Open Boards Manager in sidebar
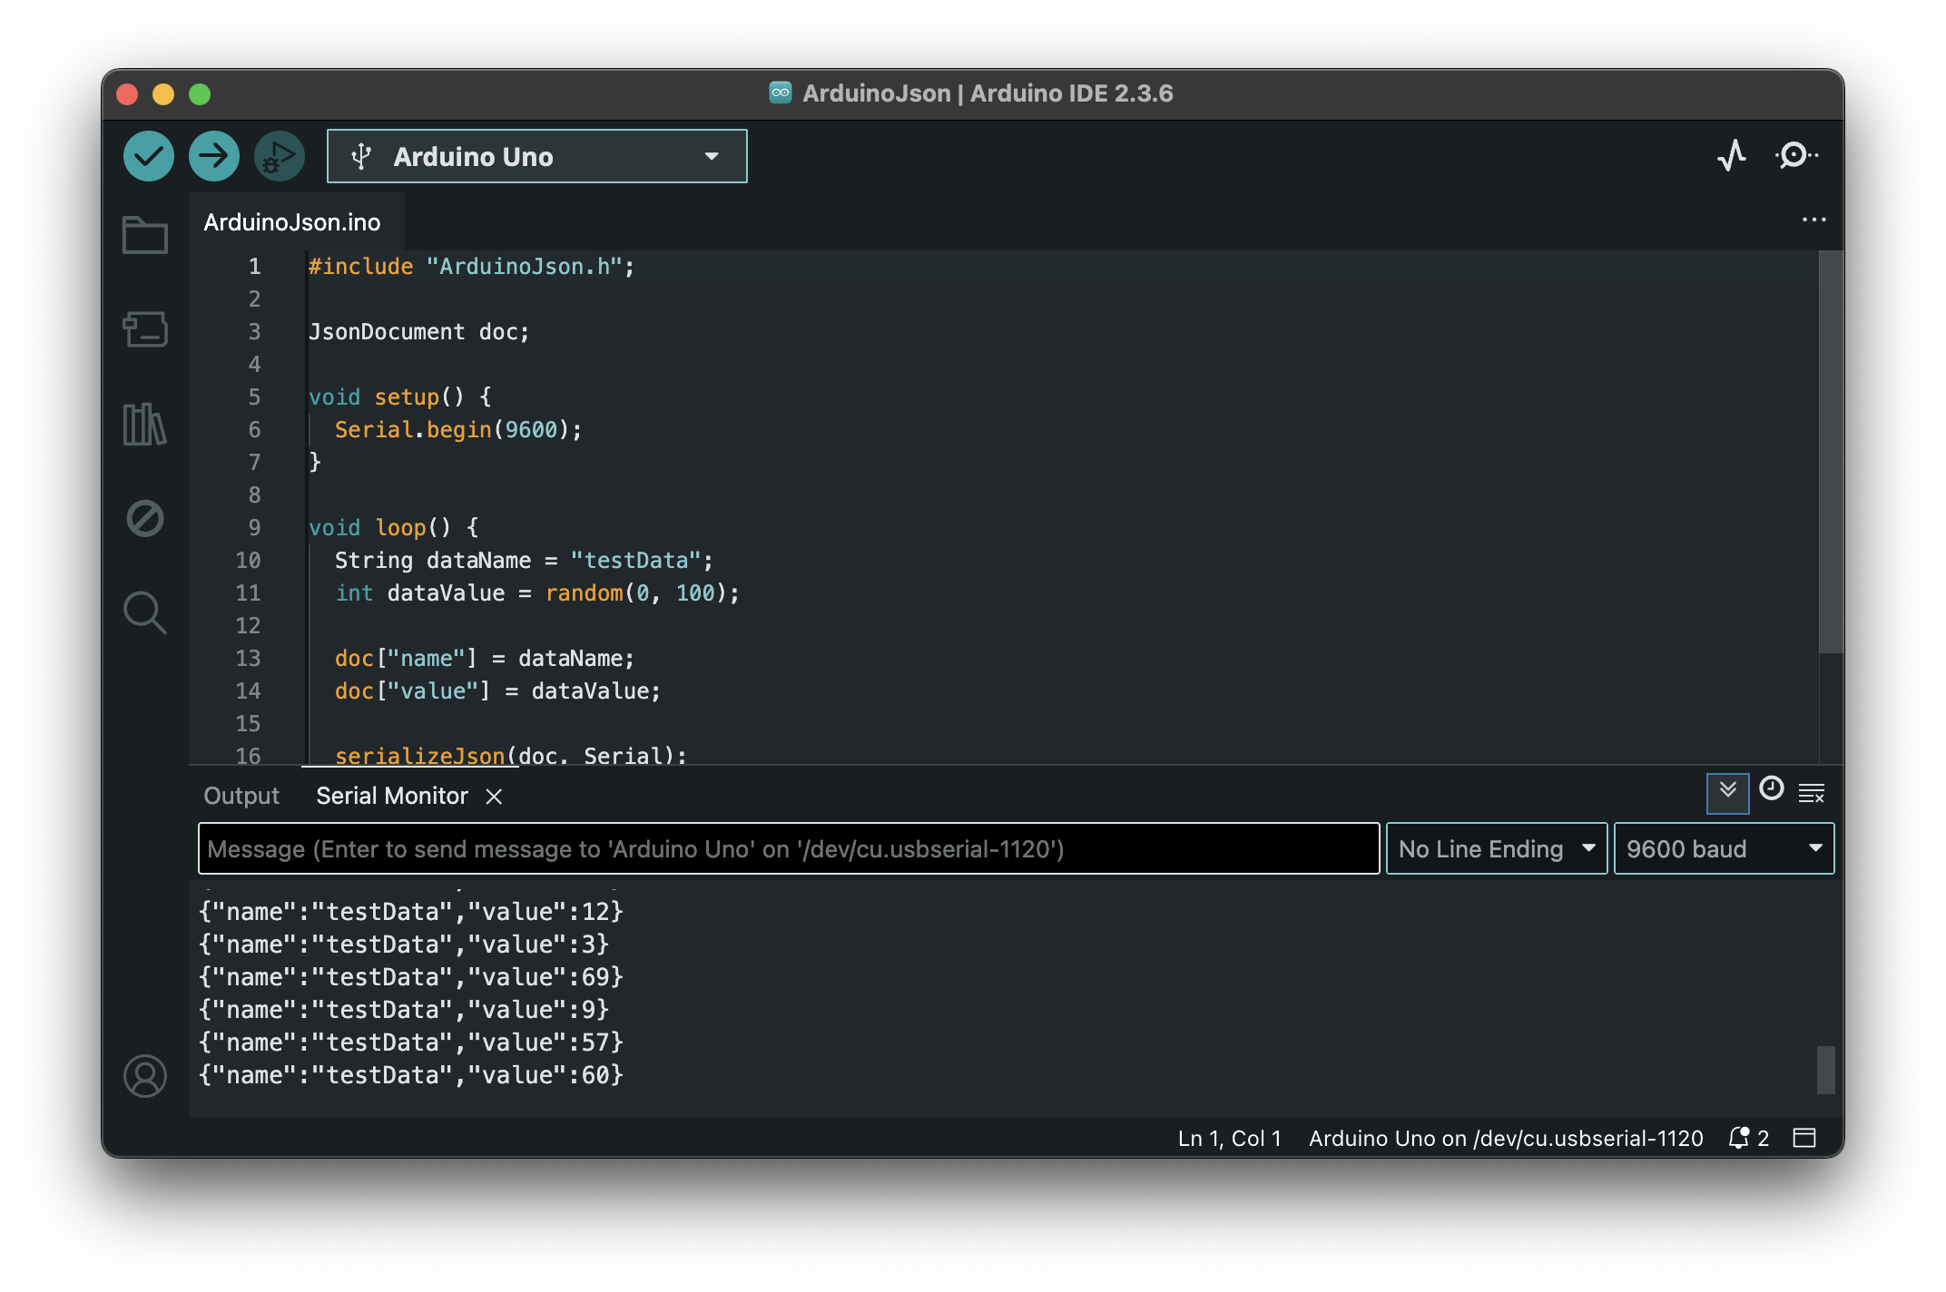 [x=145, y=329]
